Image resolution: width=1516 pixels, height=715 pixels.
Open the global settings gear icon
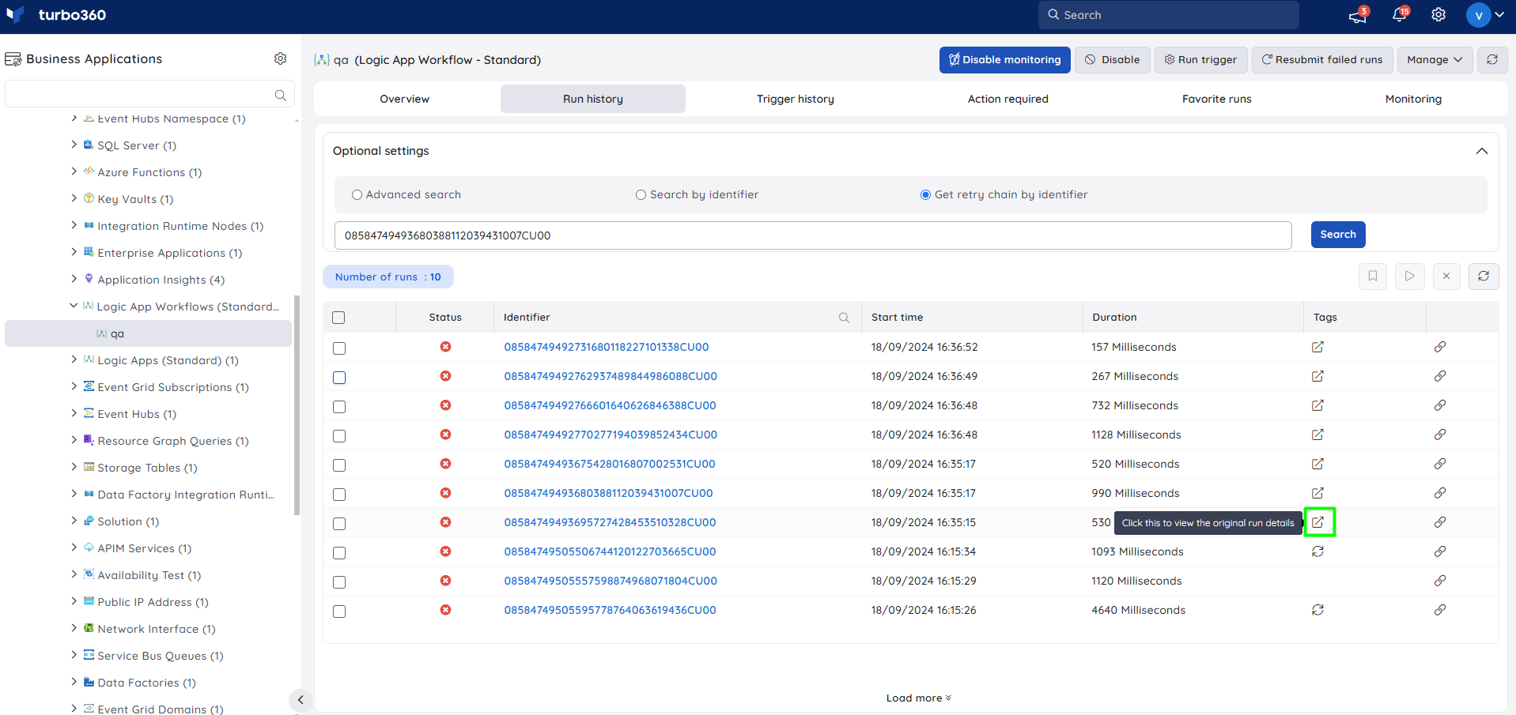[x=1438, y=15]
